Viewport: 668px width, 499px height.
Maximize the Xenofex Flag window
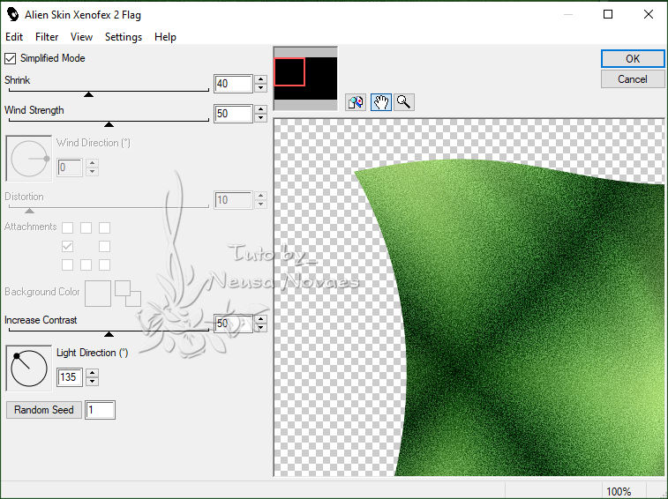[x=608, y=14]
